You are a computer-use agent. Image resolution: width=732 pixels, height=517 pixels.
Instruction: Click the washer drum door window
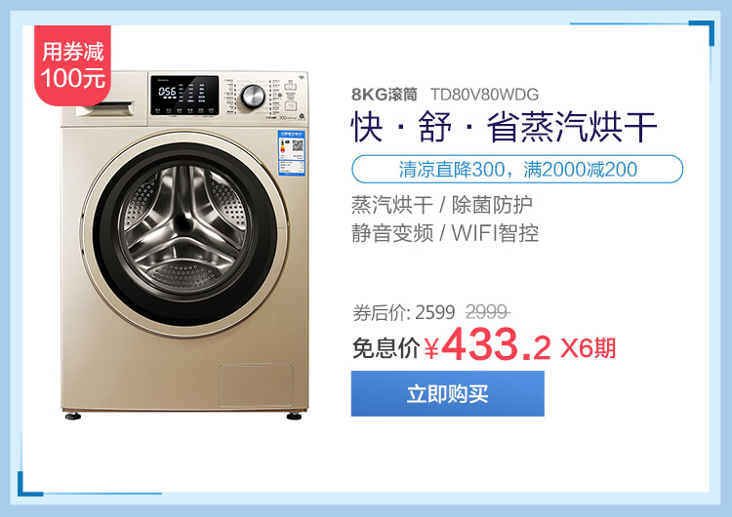185,234
